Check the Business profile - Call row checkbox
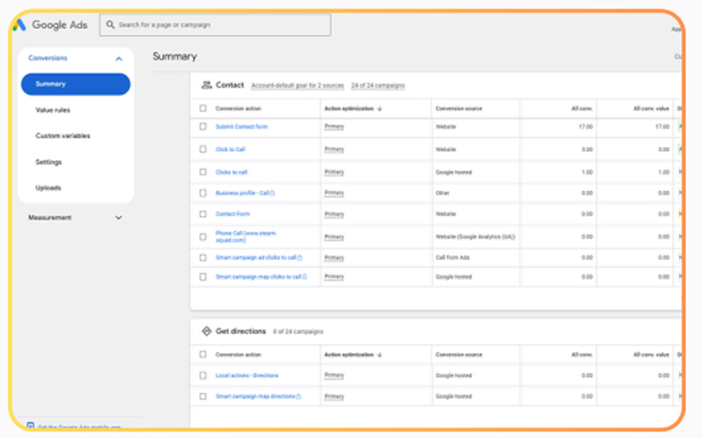This screenshot has width=702, height=439. coord(203,193)
